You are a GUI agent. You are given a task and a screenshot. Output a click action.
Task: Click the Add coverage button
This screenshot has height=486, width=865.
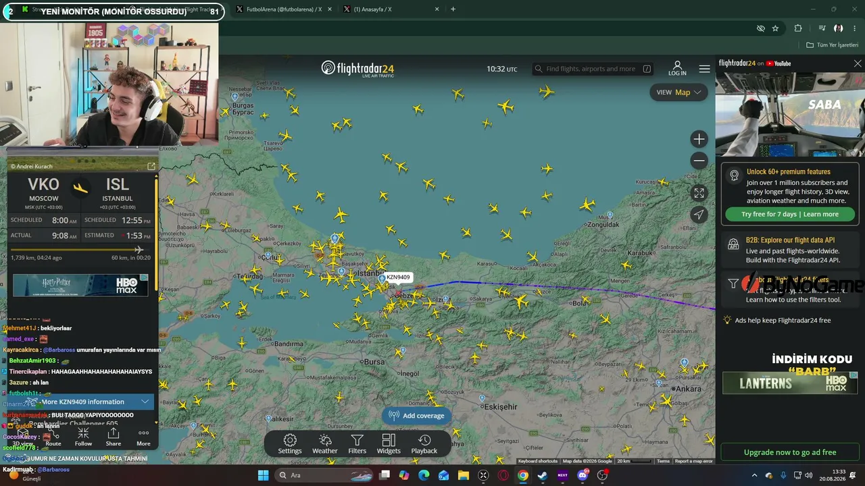tap(416, 416)
